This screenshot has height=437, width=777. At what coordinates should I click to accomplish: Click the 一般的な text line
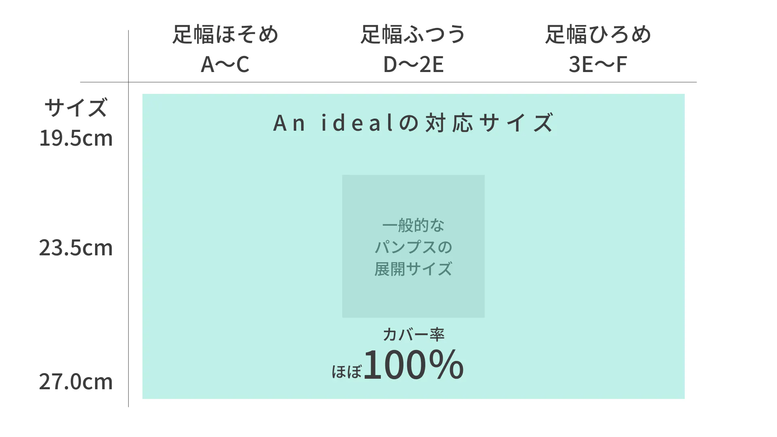click(413, 225)
